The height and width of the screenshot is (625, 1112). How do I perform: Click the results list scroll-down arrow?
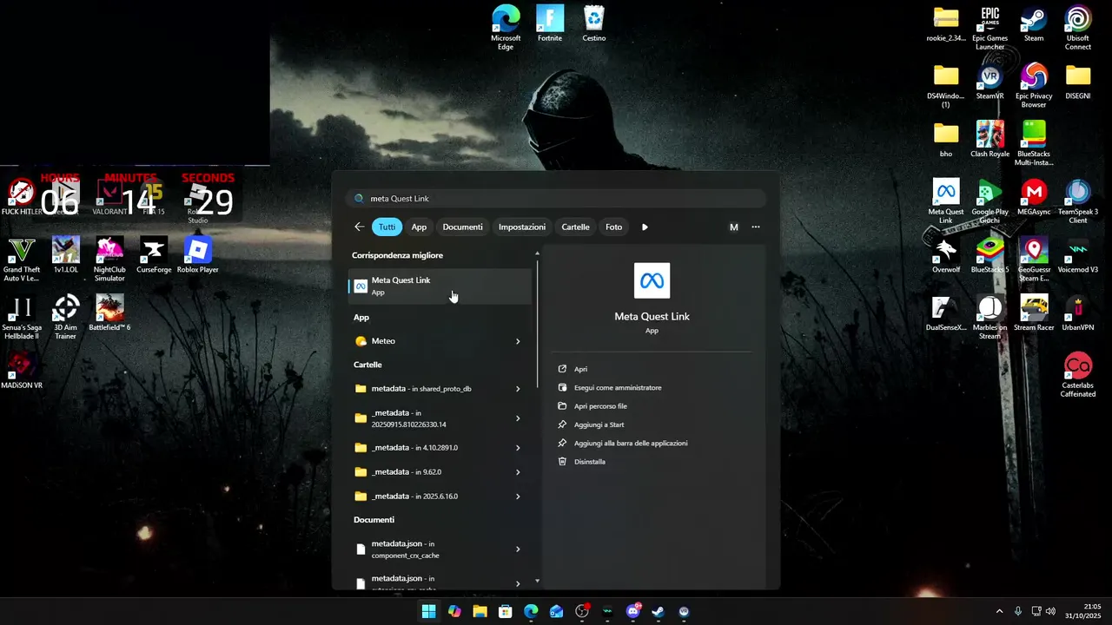pyautogui.click(x=537, y=581)
